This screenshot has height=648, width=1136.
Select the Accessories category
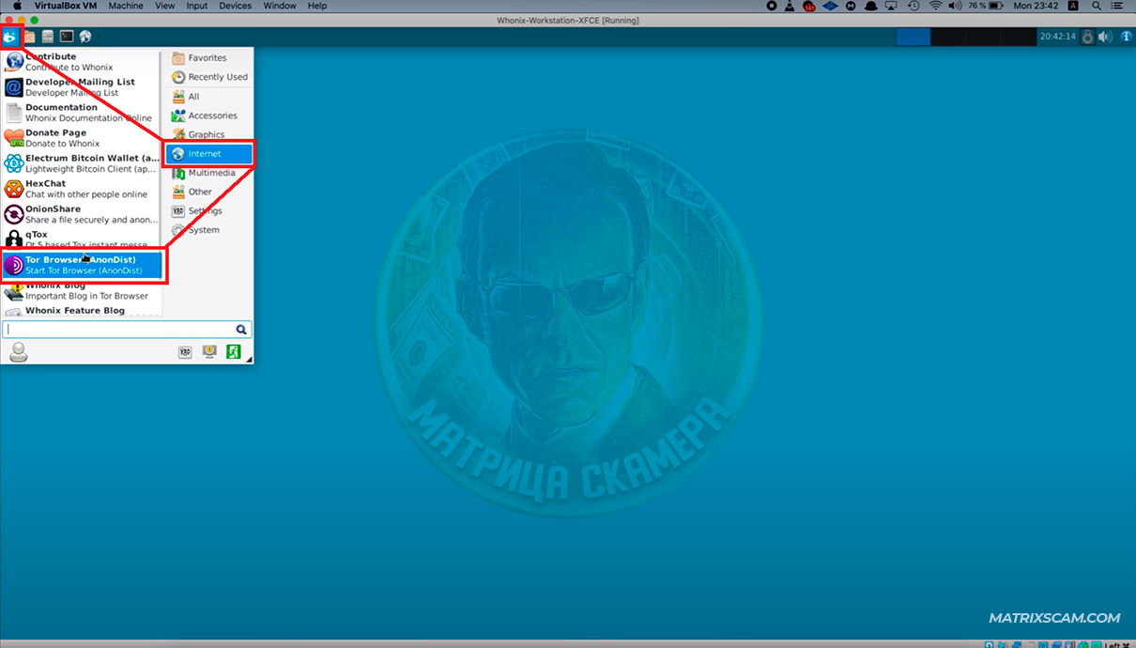(x=209, y=116)
